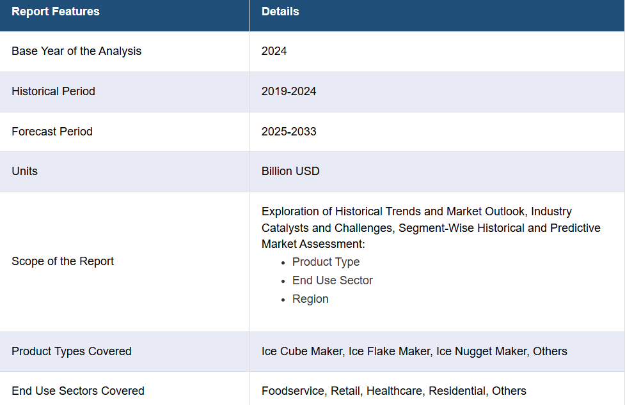Select the End Use Sectors Covered label
Image resolution: width=625 pixels, height=405 pixels.
click(78, 391)
